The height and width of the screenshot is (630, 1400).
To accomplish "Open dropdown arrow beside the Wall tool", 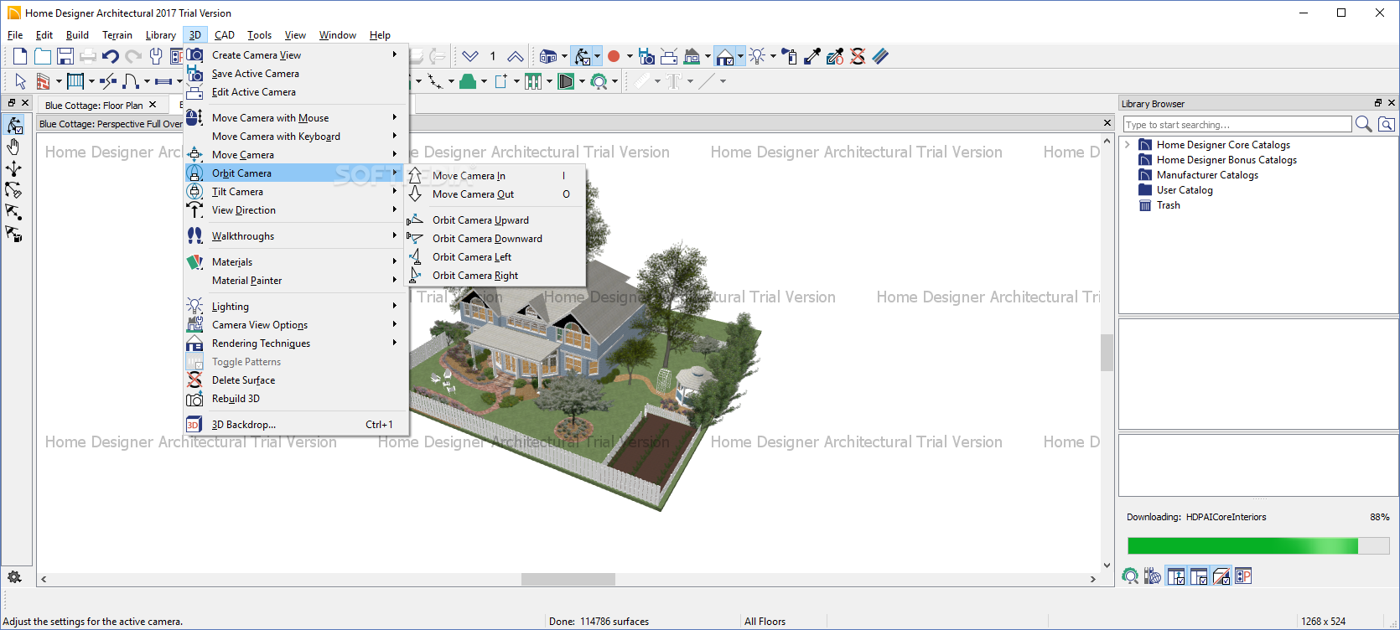I will pos(59,81).
